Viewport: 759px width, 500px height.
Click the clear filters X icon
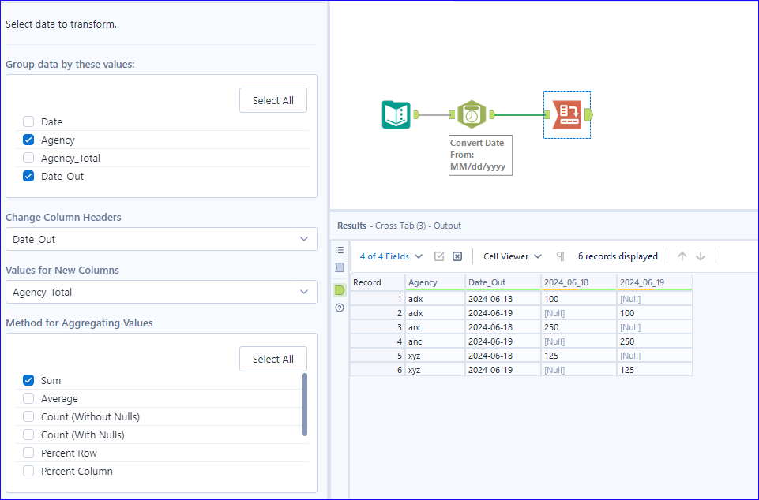click(x=457, y=256)
